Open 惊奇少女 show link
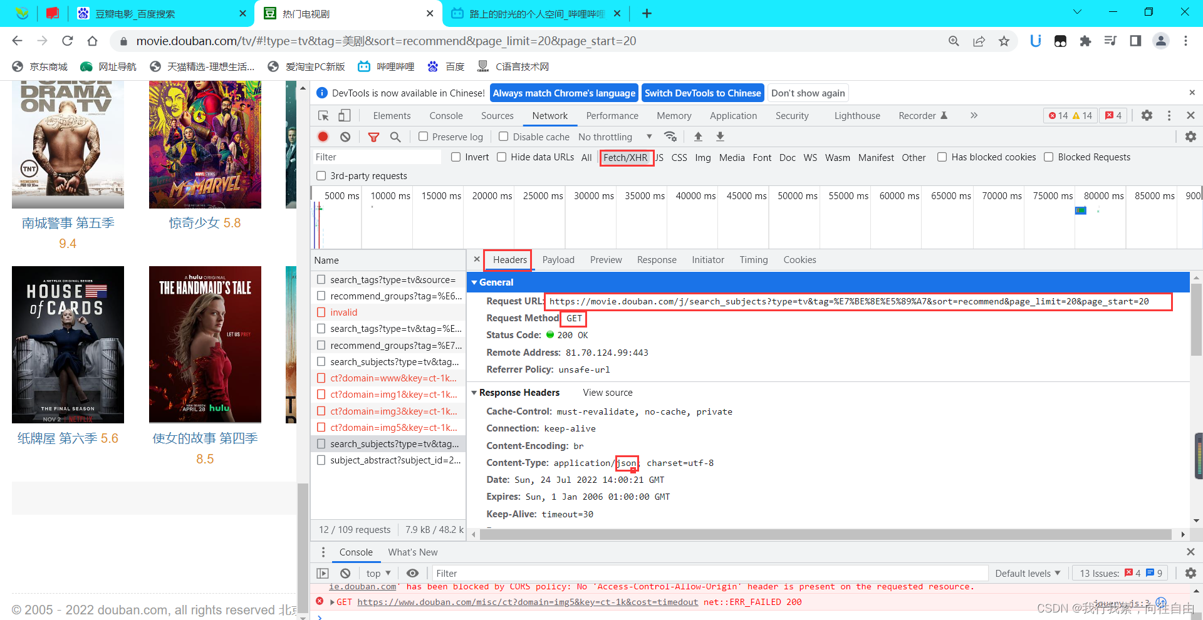This screenshot has width=1203, height=620. pyautogui.click(x=204, y=223)
